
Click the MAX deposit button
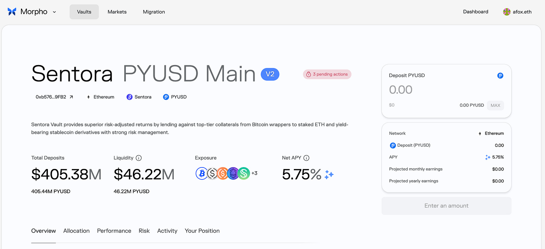pyautogui.click(x=495, y=105)
